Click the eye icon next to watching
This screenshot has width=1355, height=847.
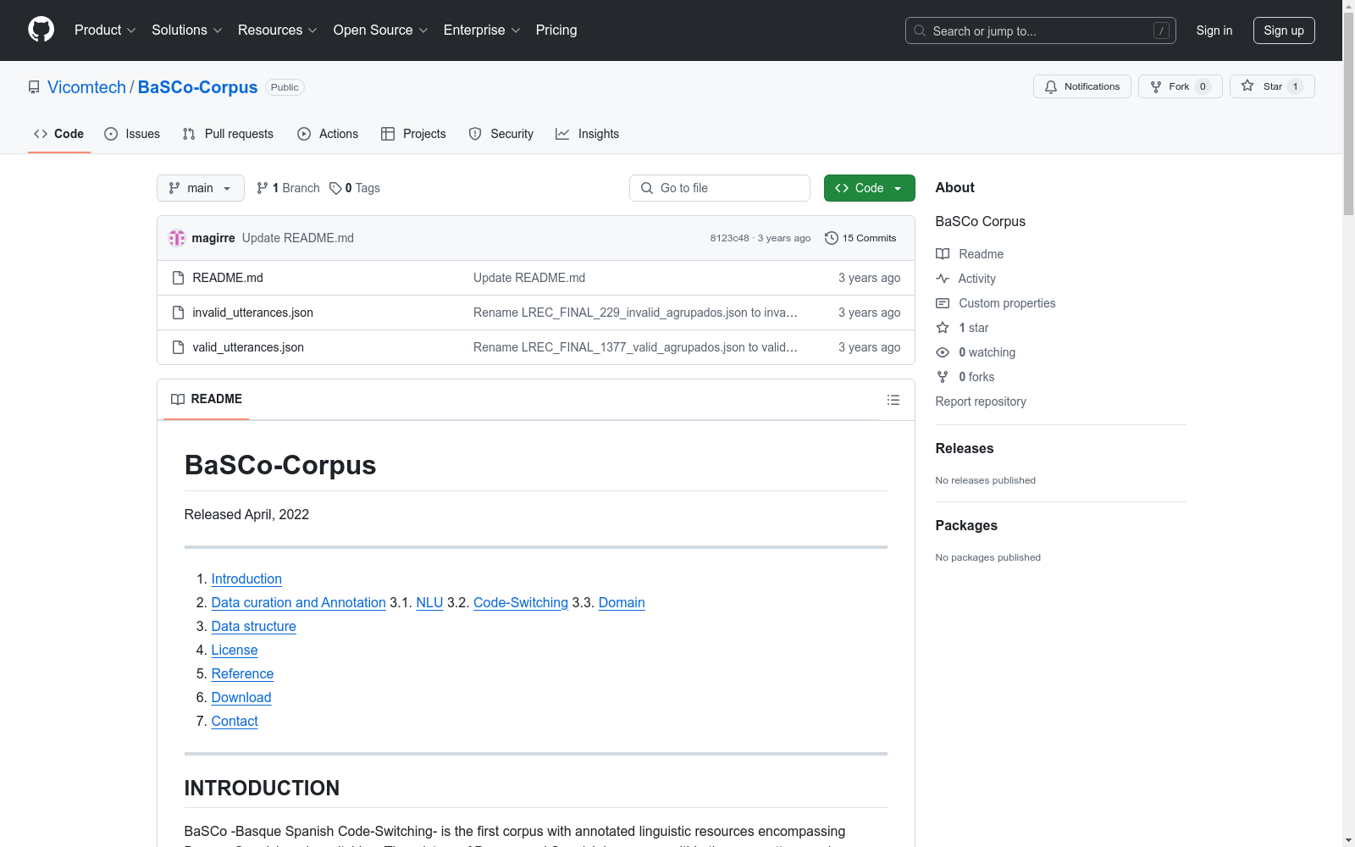[x=943, y=352]
